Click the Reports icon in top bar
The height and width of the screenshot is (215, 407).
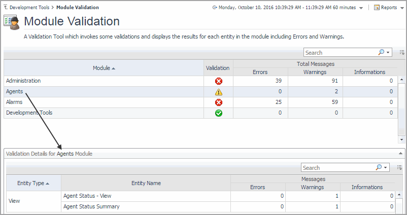(x=377, y=8)
